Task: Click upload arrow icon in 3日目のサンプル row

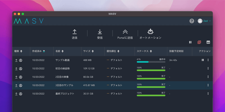Action: tap(16, 86)
